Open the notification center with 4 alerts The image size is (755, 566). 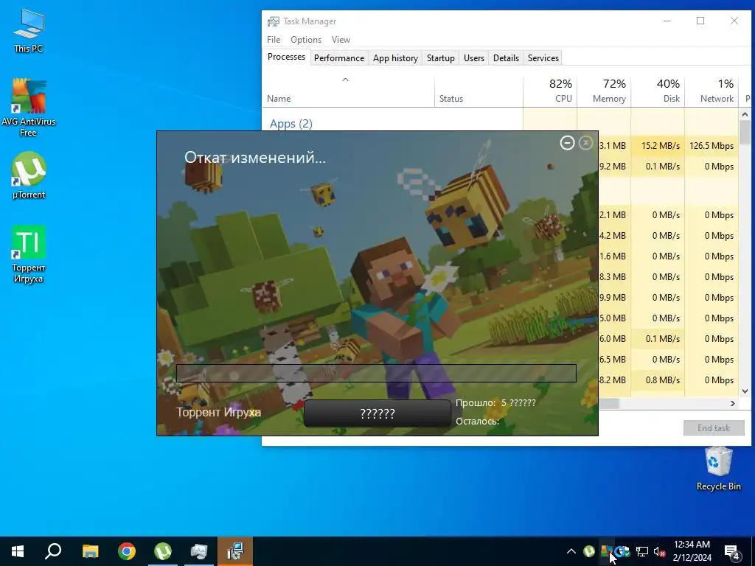pos(732,551)
